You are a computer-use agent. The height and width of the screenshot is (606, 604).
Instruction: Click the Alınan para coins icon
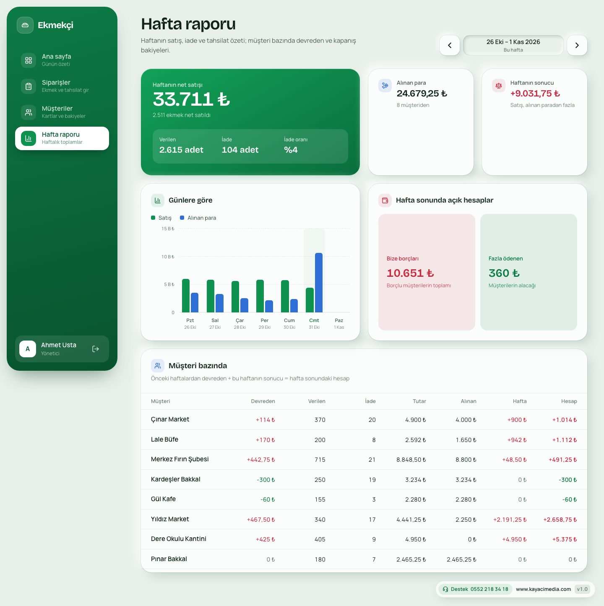[x=385, y=86]
